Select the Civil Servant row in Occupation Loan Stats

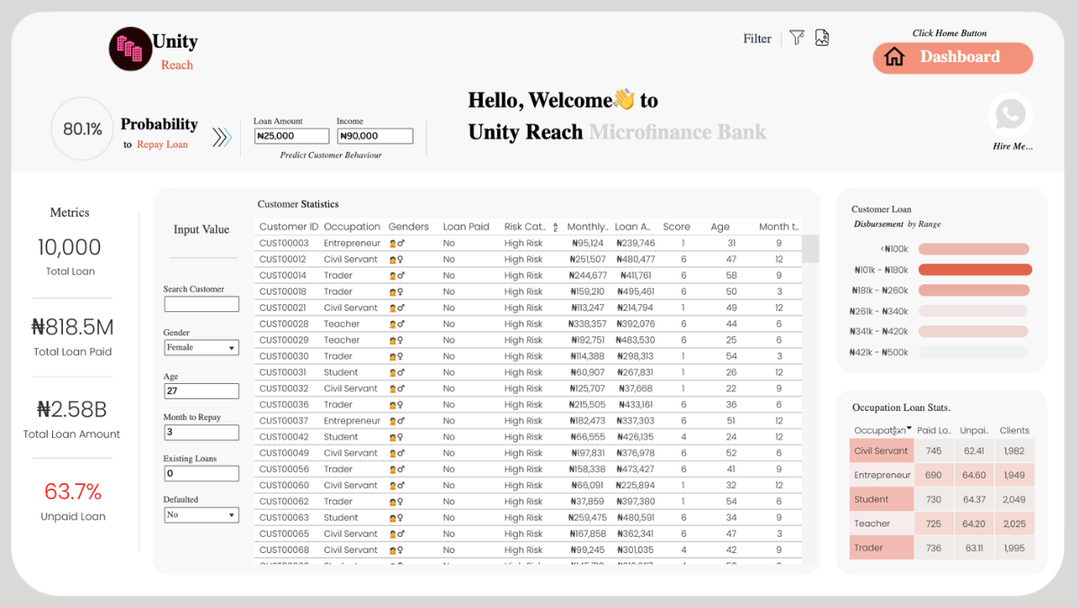pos(881,449)
